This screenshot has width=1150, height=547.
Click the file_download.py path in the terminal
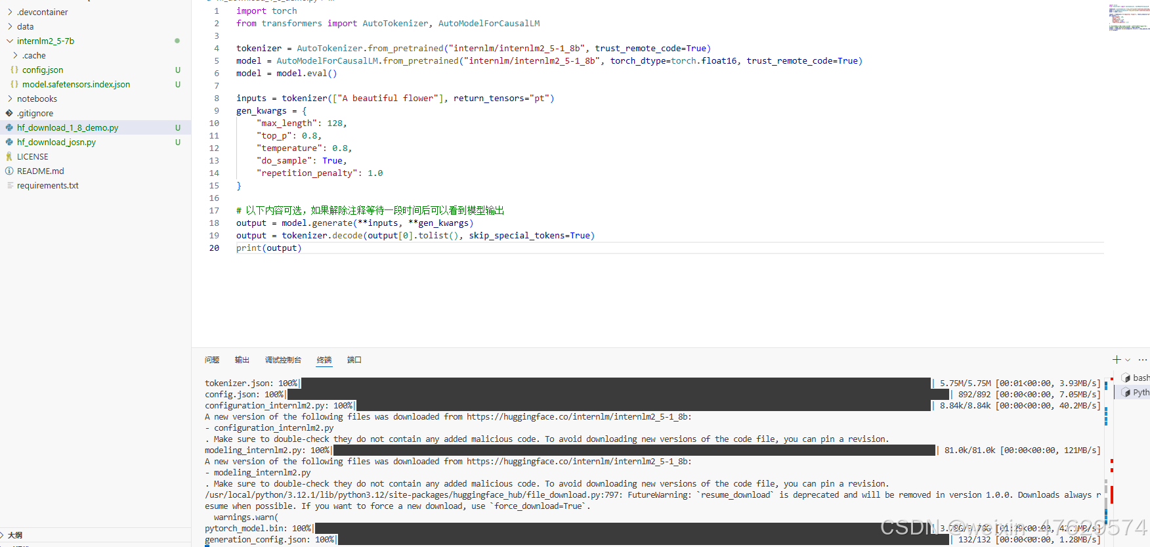[x=414, y=495]
